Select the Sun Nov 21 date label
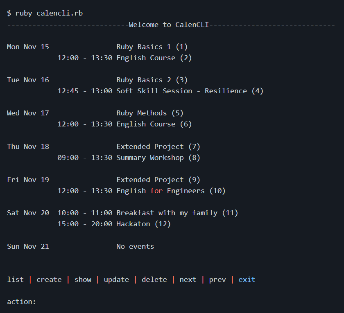This screenshot has height=313, width=344. point(27,246)
